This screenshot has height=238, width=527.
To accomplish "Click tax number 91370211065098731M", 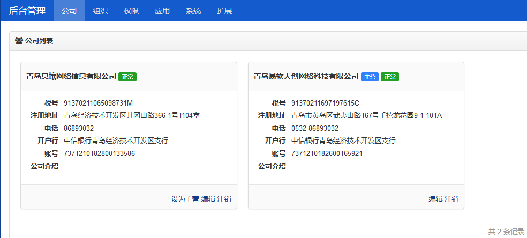I will pos(98,103).
